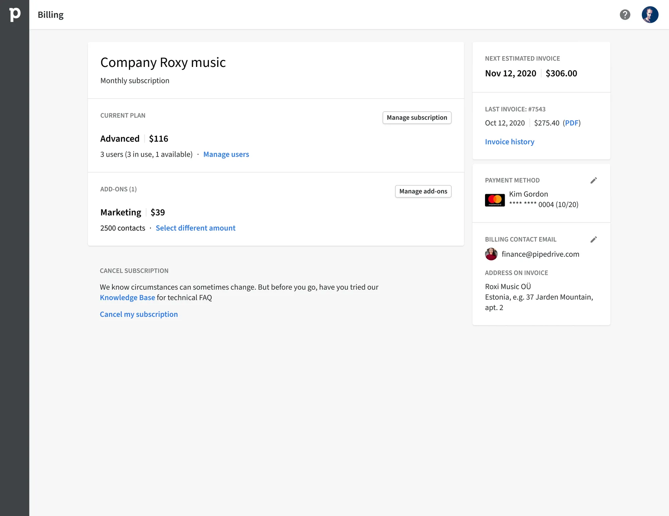
Task: Open the user profile avatar menu
Action: (650, 15)
